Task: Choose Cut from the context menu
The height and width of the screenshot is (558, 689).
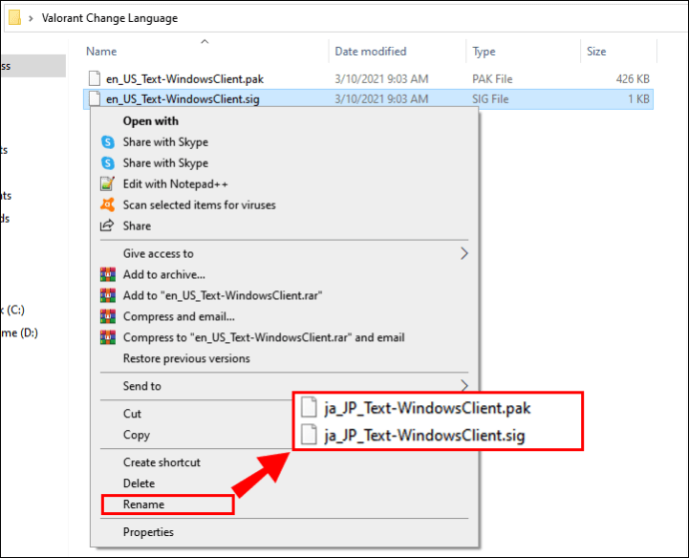Action: point(132,413)
